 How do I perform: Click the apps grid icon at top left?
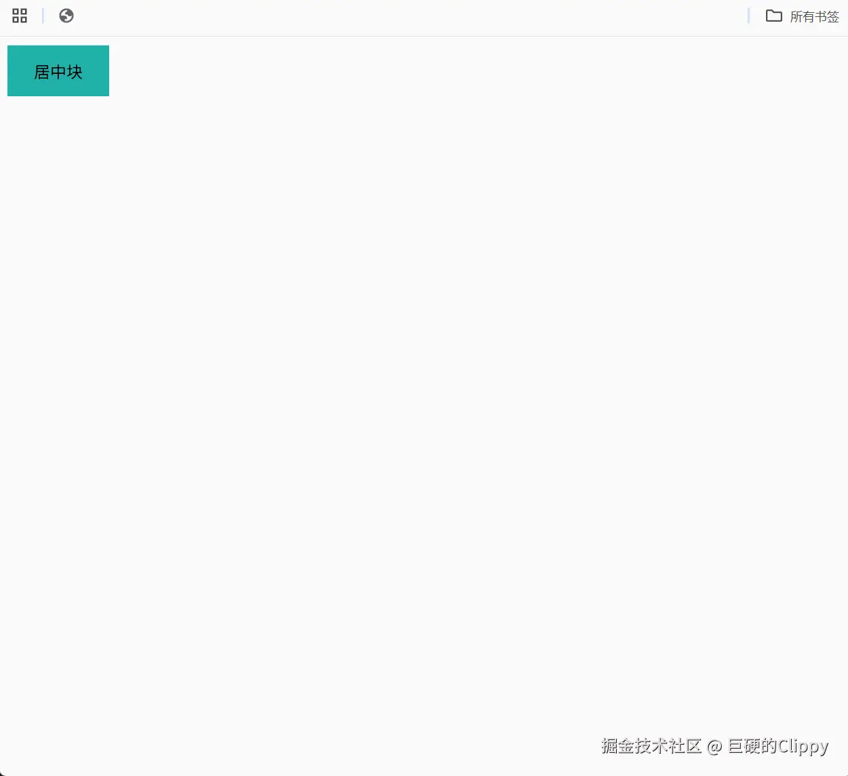(x=19, y=15)
